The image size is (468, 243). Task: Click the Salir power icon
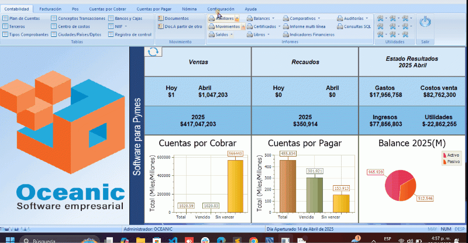click(425, 23)
